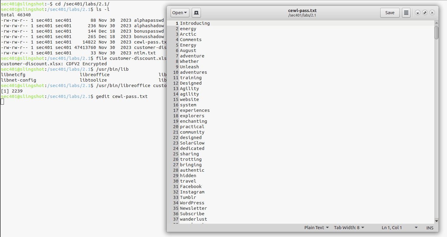
Task: Save the cewl-pass.txt file
Action: pyautogui.click(x=390, y=12)
